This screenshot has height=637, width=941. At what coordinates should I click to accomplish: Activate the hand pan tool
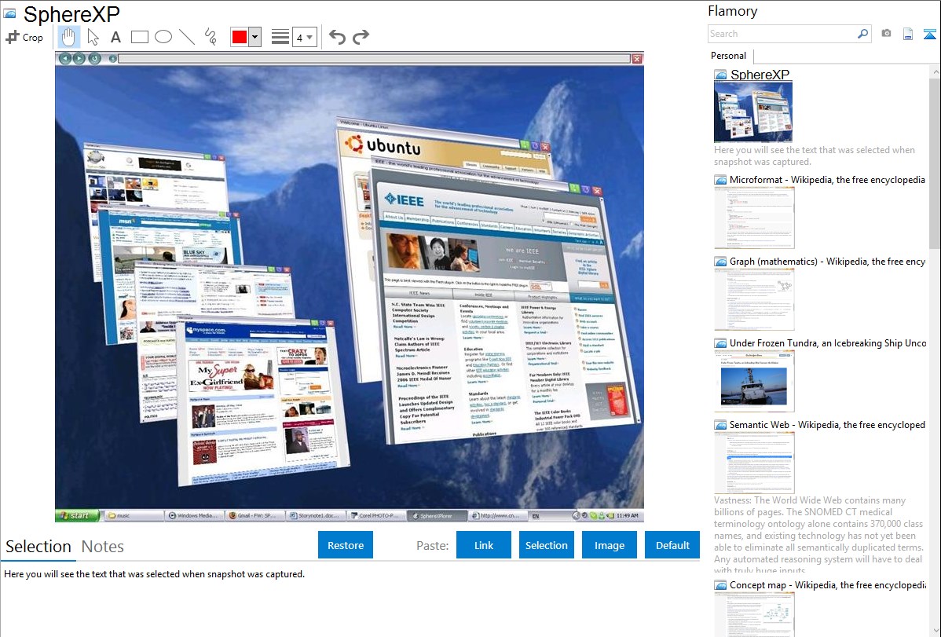point(68,37)
